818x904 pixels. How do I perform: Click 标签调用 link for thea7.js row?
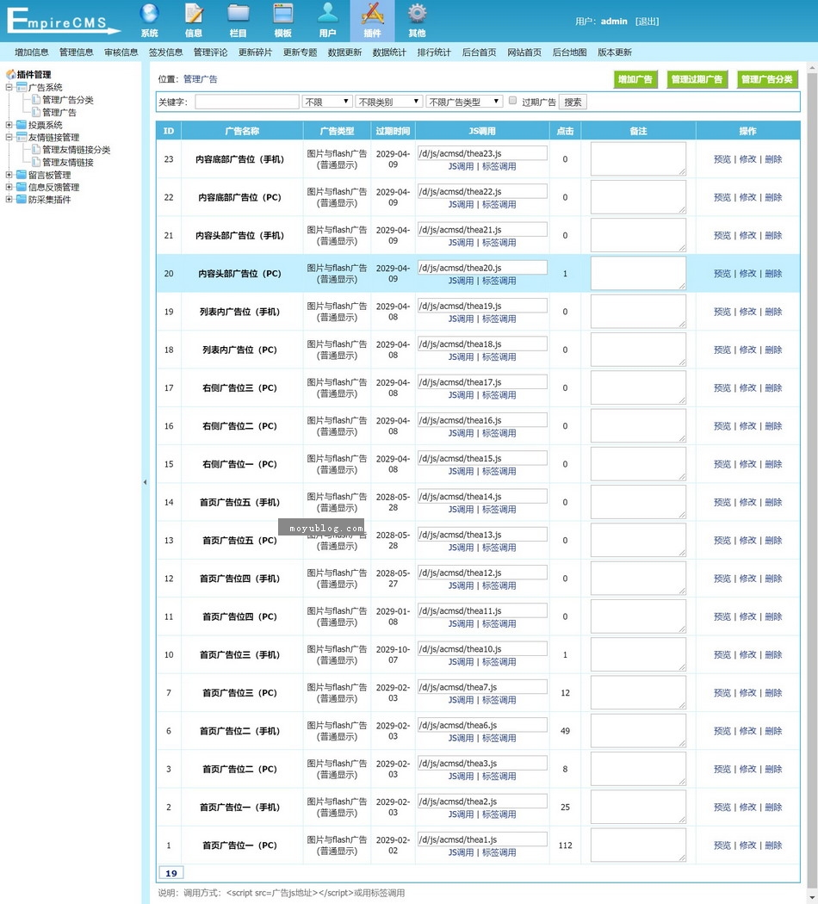click(x=499, y=700)
